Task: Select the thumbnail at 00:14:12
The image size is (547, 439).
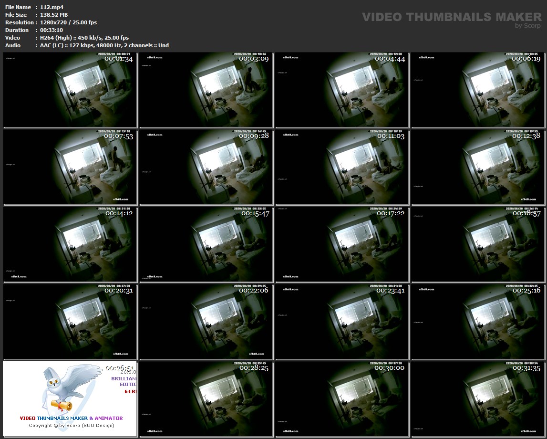Action: [70, 244]
